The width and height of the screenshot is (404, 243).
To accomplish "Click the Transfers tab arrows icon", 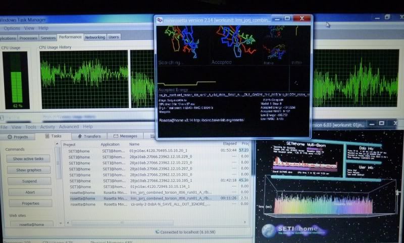I will 79,136.
